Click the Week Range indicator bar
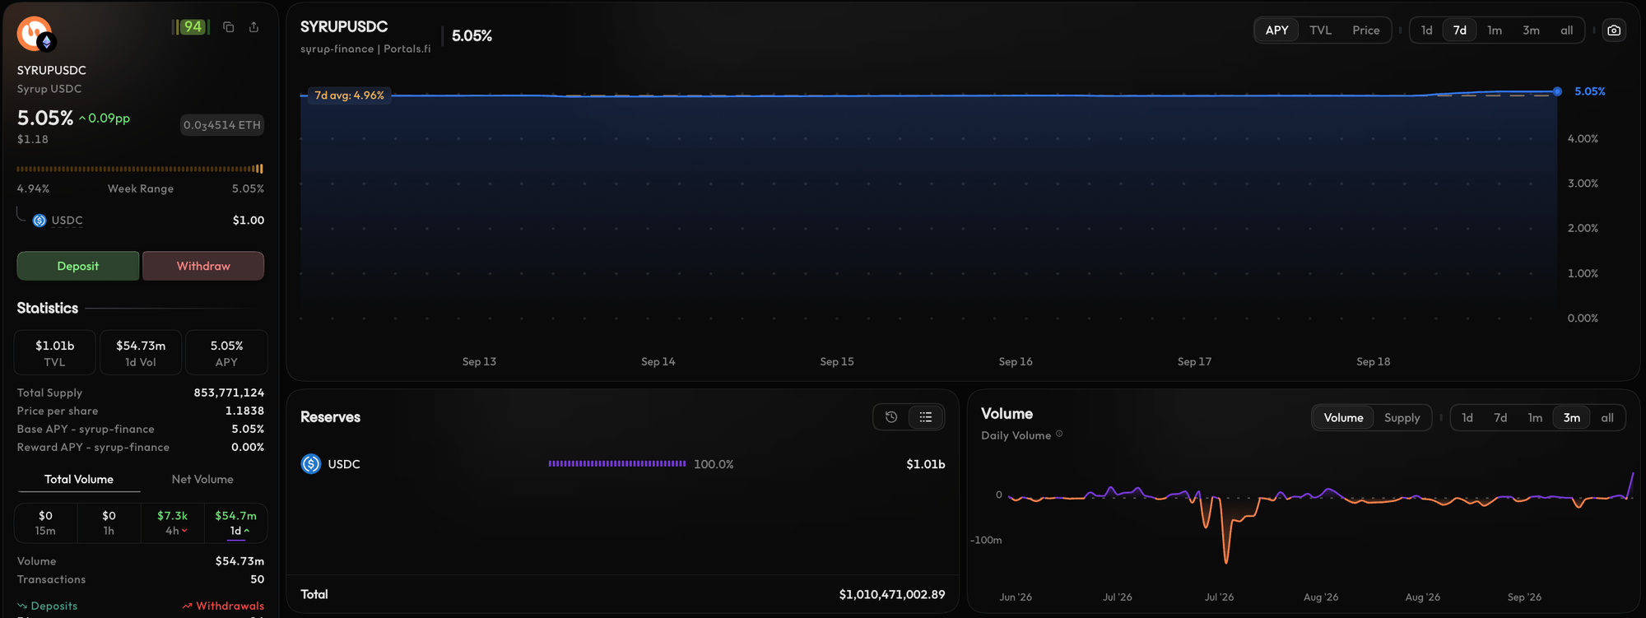This screenshot has width=1646, height=618. coord(140,169)
